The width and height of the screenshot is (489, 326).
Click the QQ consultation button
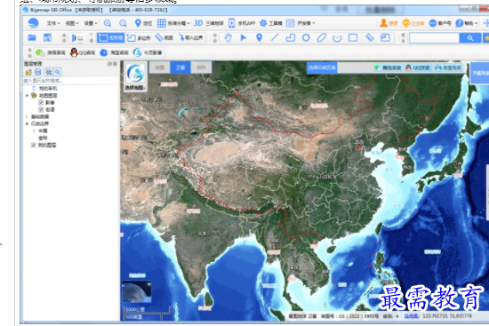pyautogui.click(x=83, y=52)
